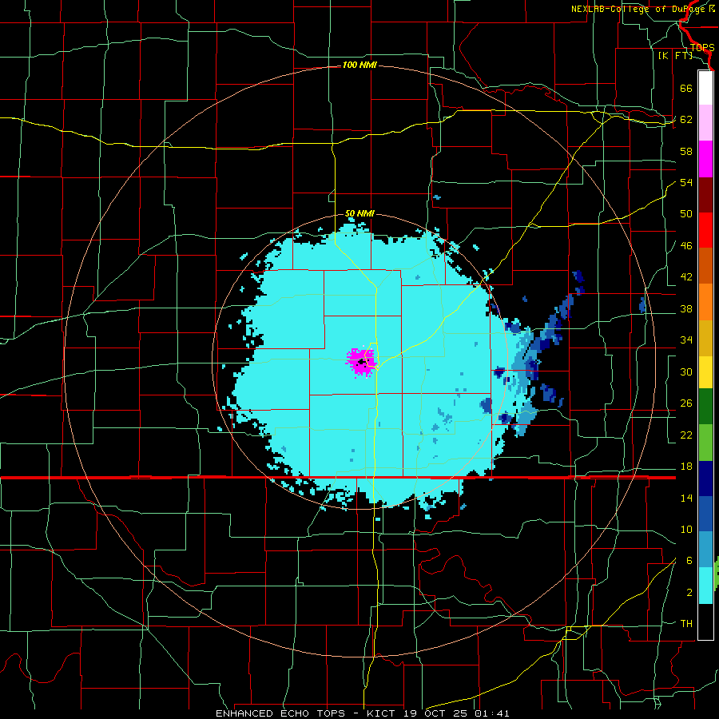
Task: Click the '01:41' timestamp text
Action: coord(492,713)
